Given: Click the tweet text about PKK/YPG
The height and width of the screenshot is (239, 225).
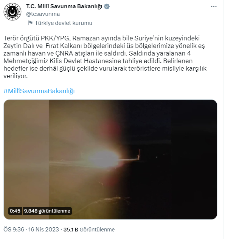Looking at the screenshot, I should point(105,57).
